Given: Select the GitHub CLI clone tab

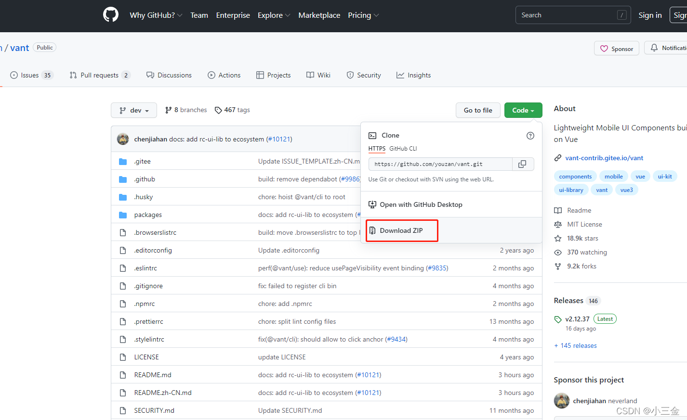Looking at the screenshot, I should coord(403,149).
